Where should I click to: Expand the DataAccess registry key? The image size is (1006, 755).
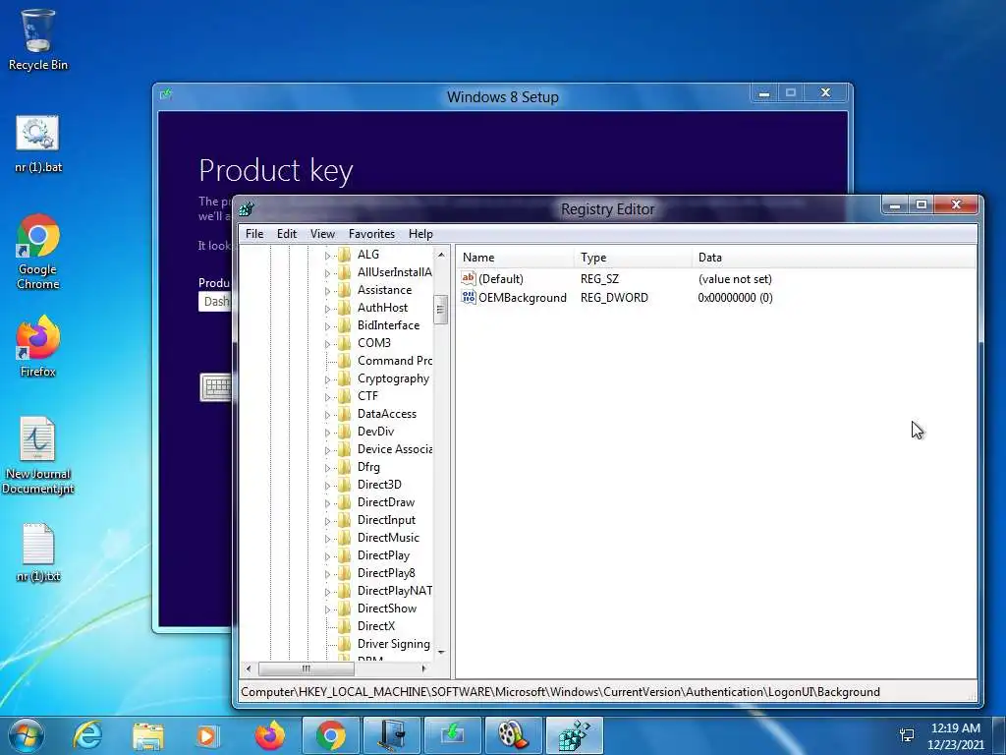[327, 415]
